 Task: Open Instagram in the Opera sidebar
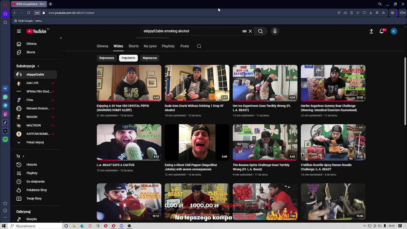5,114
